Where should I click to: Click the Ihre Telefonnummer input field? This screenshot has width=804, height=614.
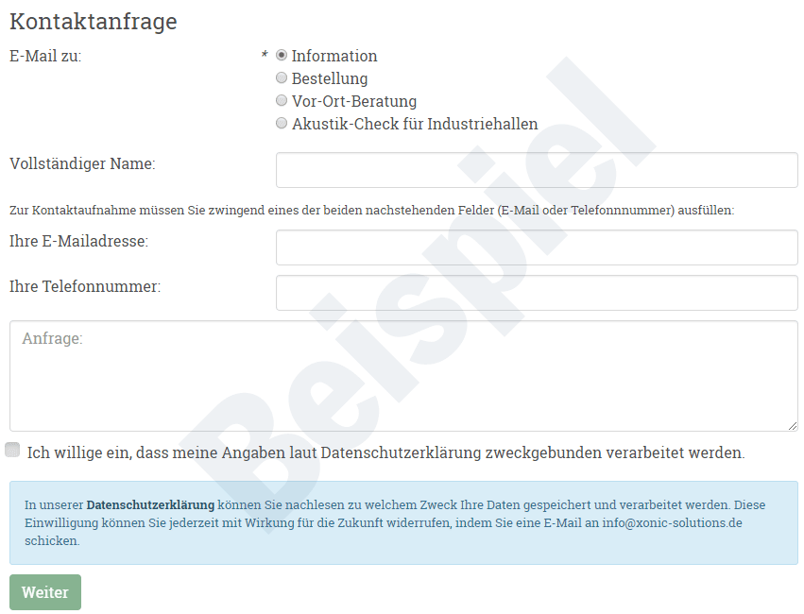[x=537, y=293]
